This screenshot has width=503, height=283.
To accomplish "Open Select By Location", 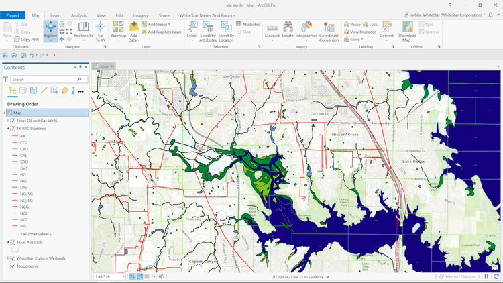I will [226, 32].
